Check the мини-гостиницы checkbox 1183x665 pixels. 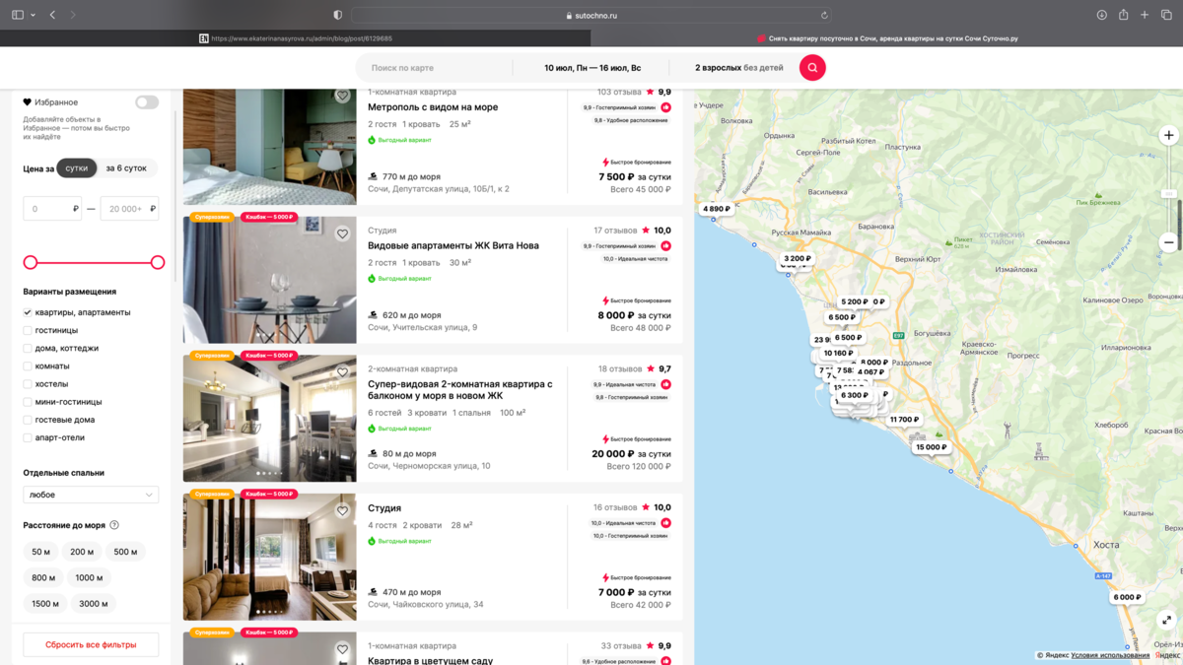click(x=28, y=402)
